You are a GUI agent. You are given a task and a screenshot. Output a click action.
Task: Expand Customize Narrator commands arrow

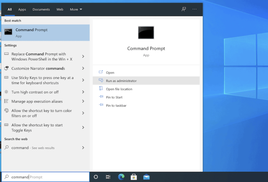coord(83,68)
